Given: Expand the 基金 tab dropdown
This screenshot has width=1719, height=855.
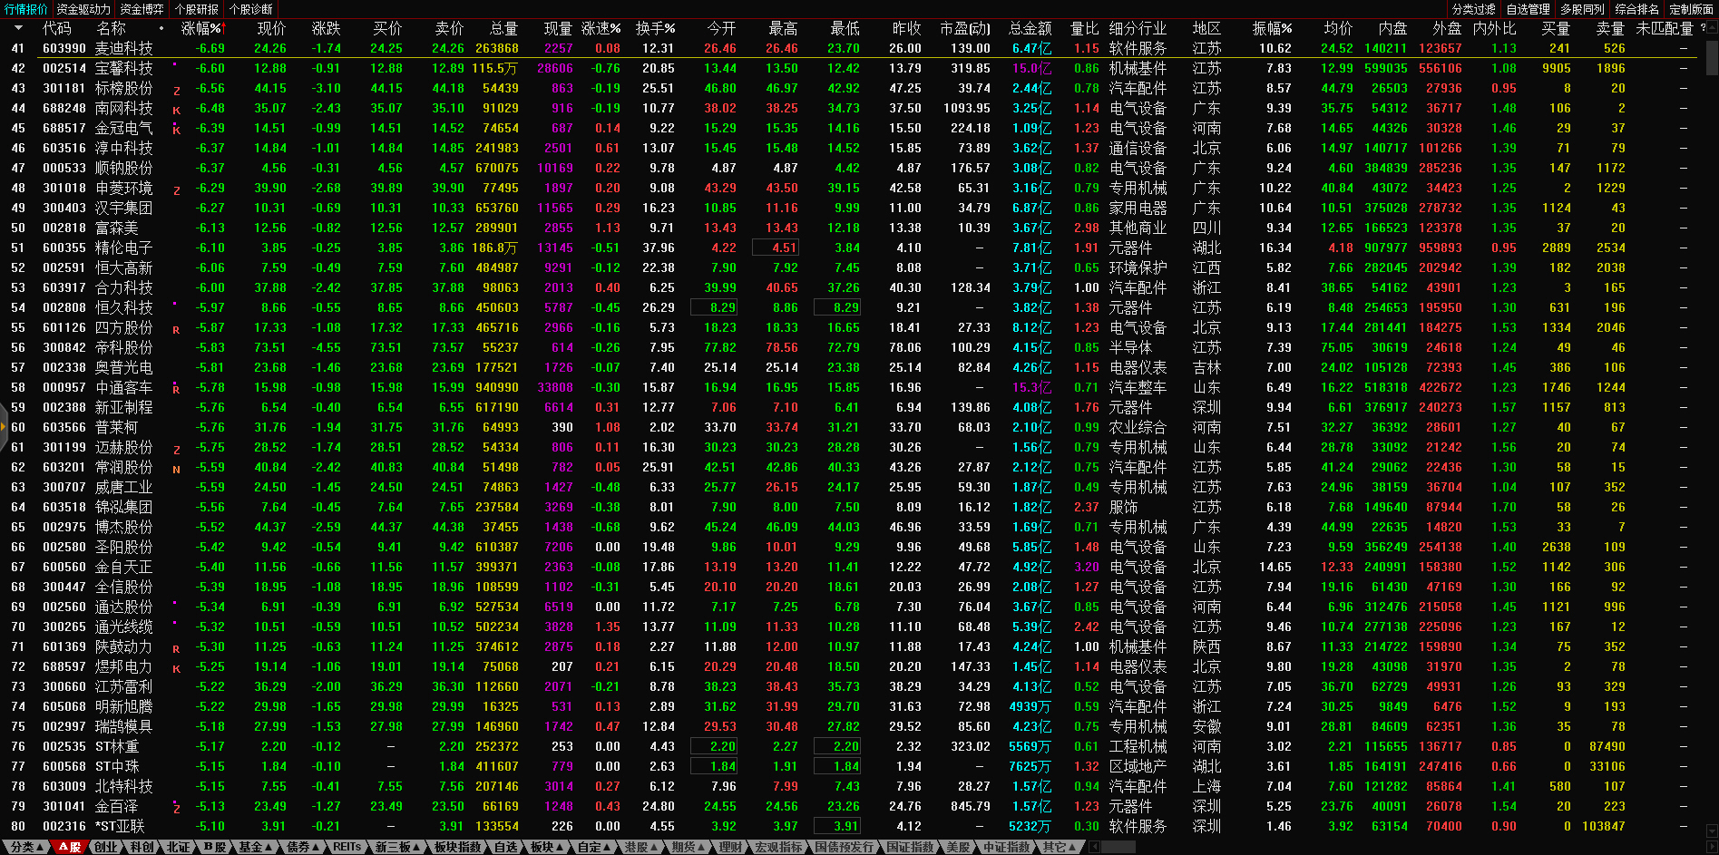Looking at the screenshot, I should pos(255,847).
